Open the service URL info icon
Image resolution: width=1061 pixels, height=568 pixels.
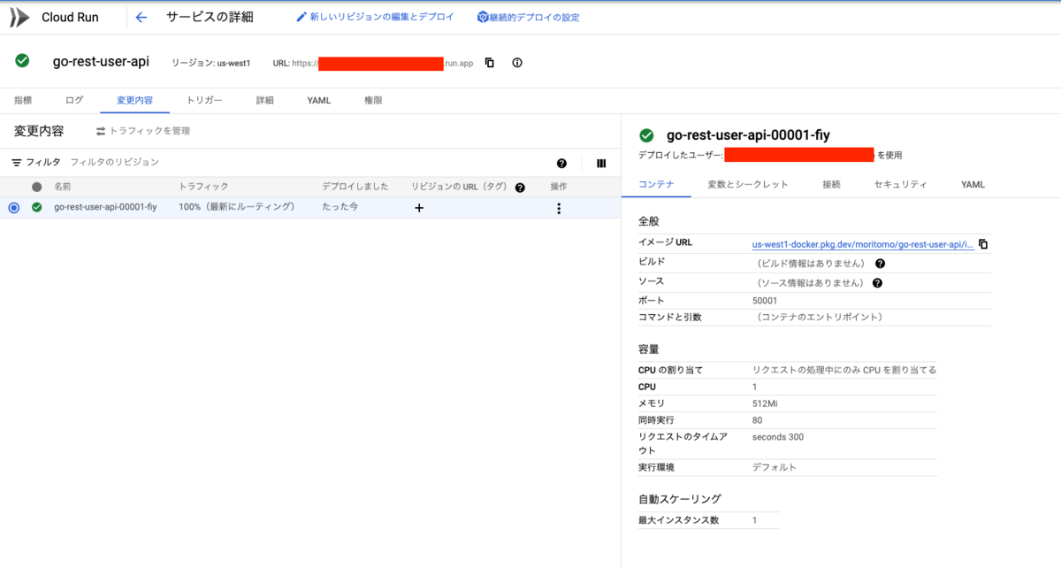tap(516, 63)
